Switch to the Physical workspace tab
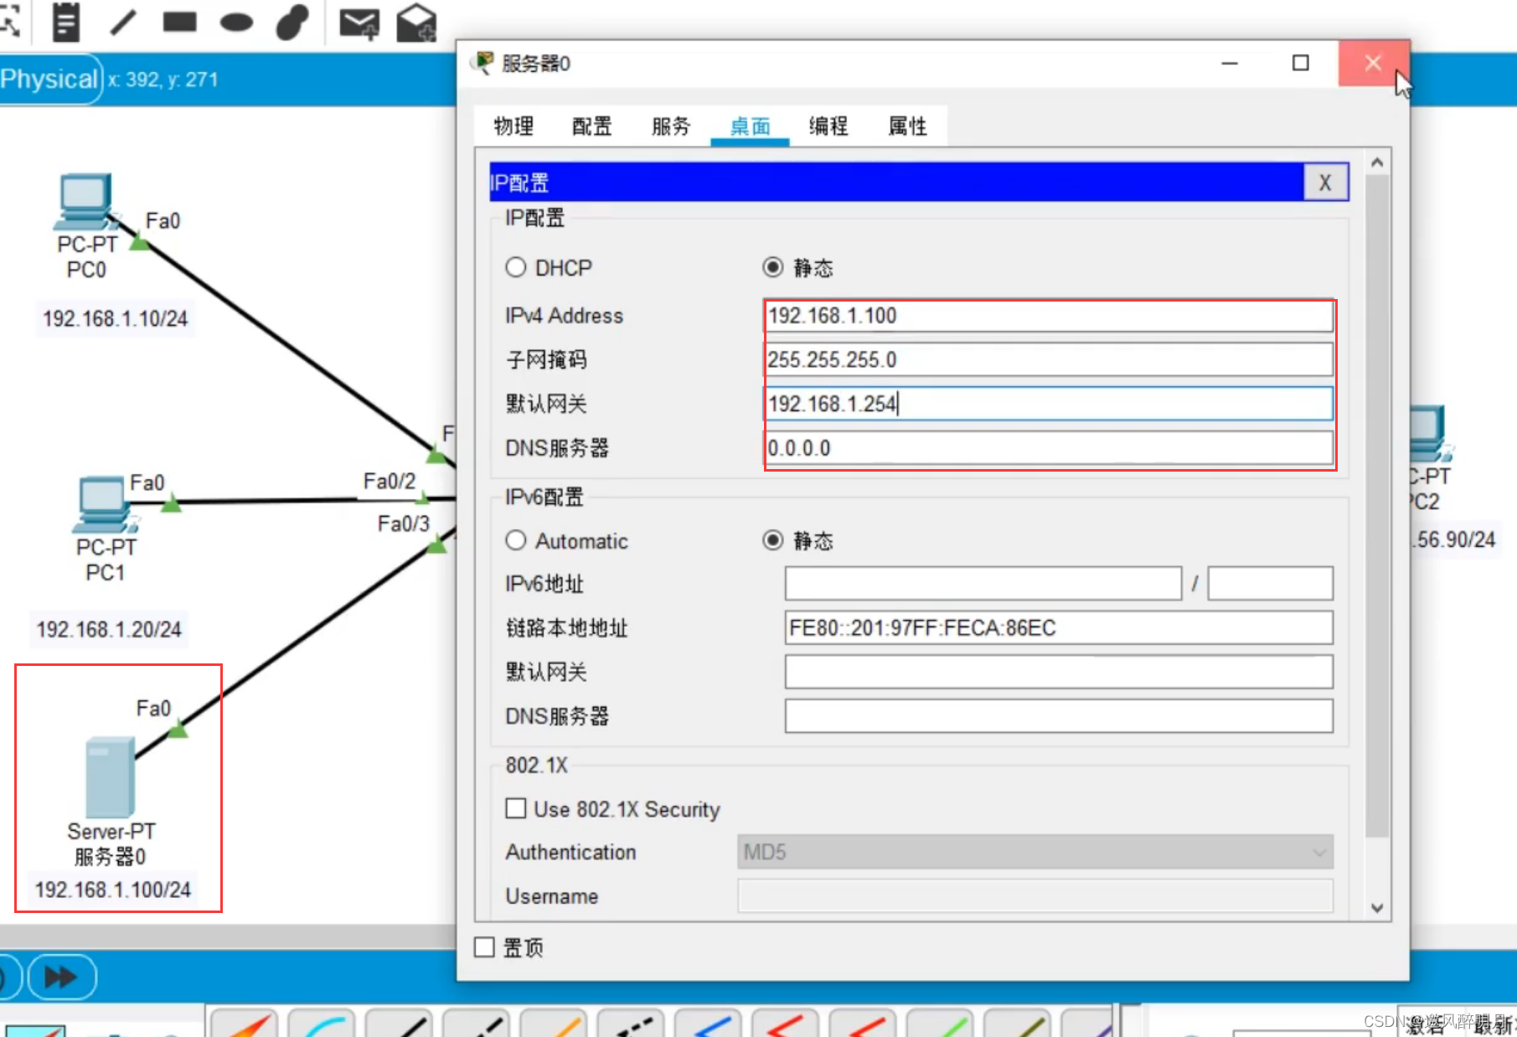 tap(49, 79)
